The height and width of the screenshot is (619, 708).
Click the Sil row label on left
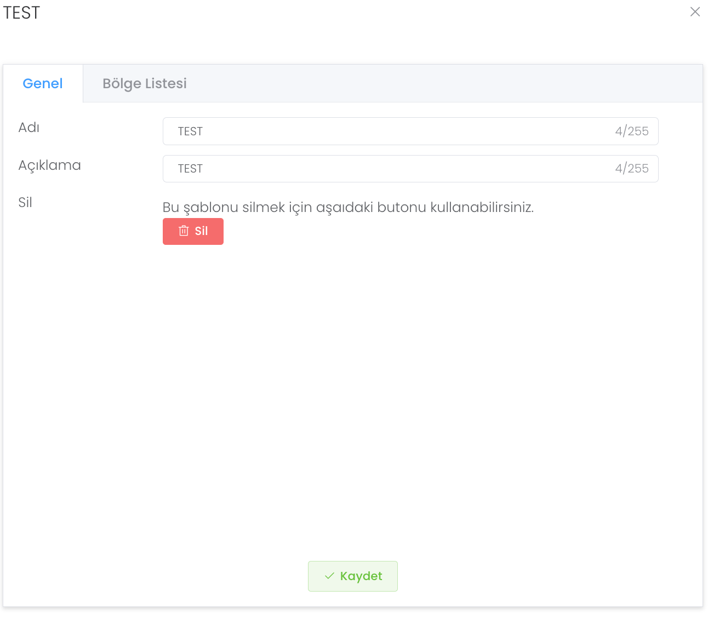coord(25,203)
